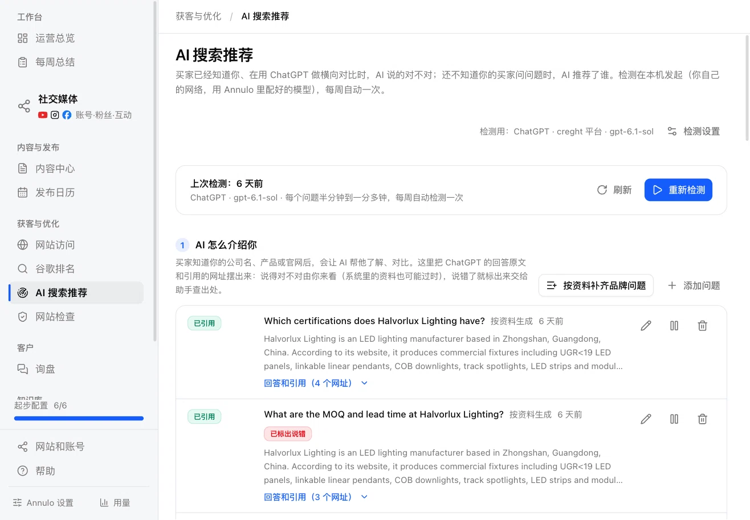Click the sidebar vertical scrollbar
This screenshot has height=520, width=750.
click(155, 171)
